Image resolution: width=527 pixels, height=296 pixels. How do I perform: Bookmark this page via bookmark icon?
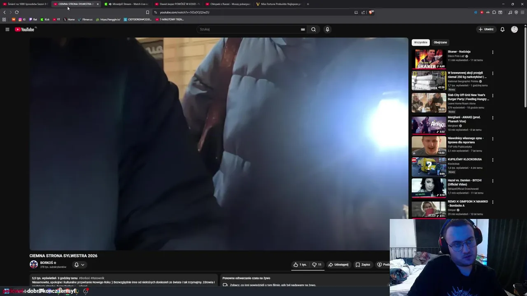[147, 12]
